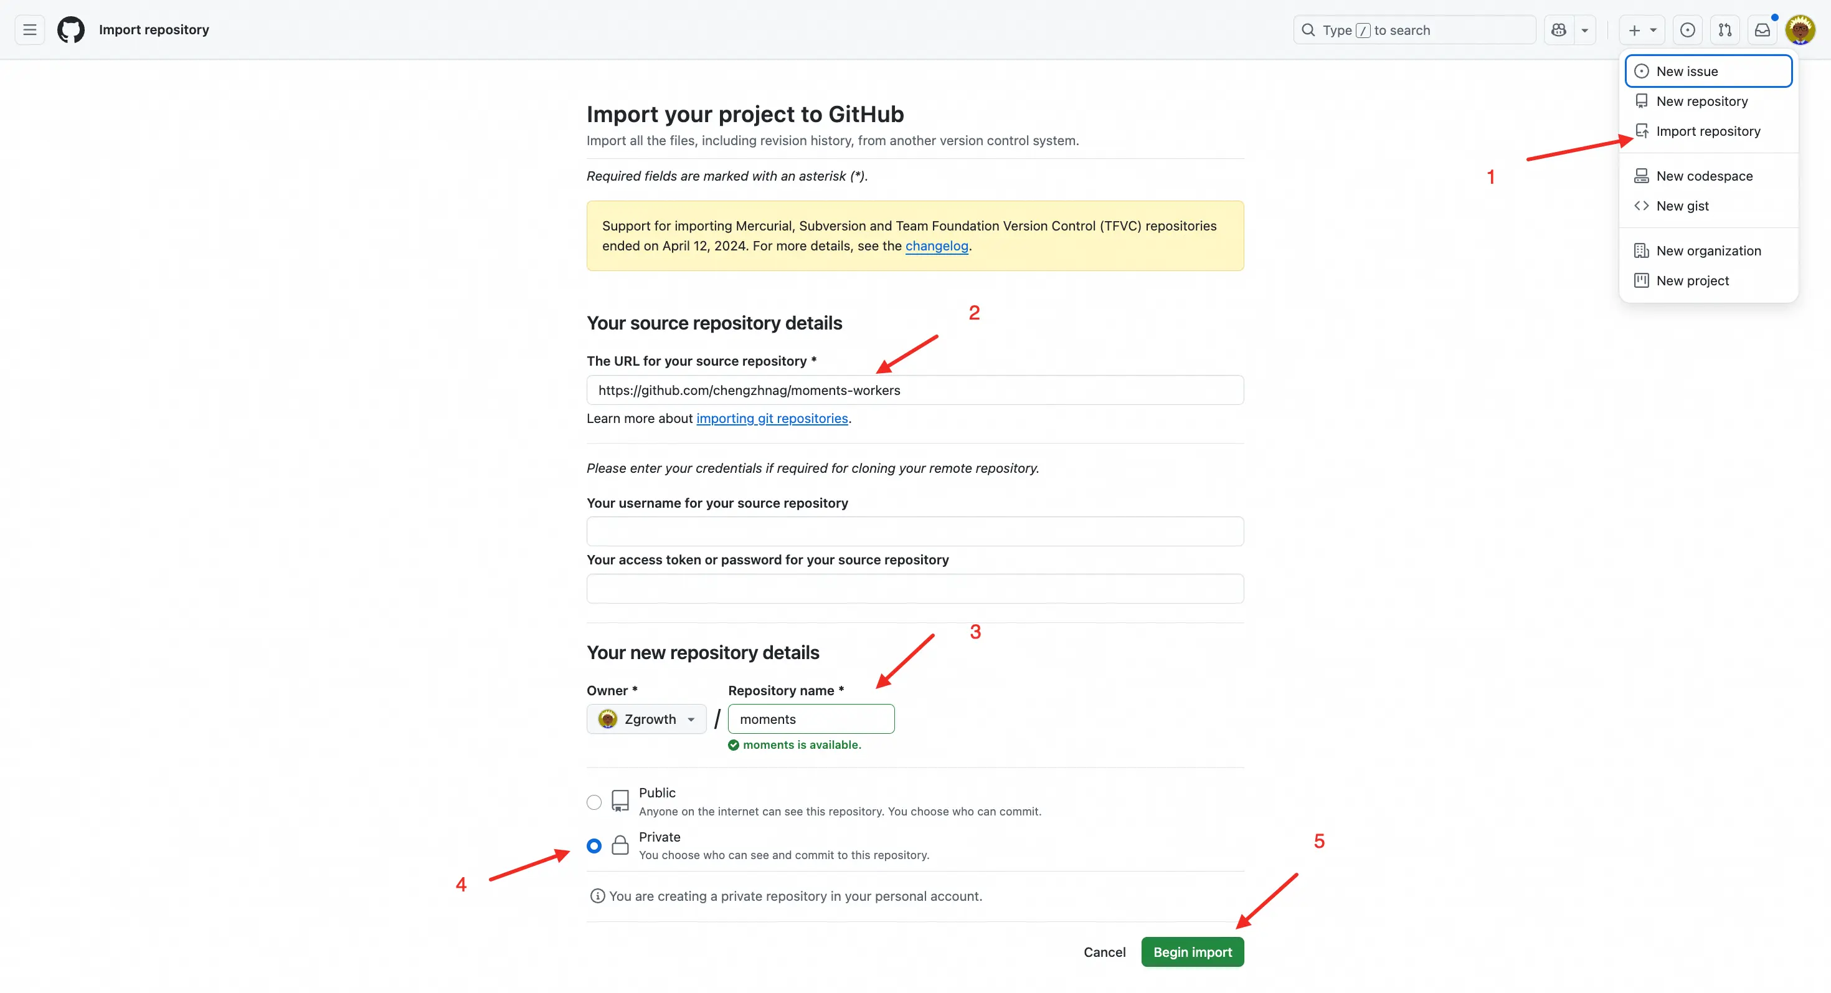Screen dimensions: 1831x993
Task: Expand the Zgrowth owner dropdown
Action: [x=646, y=719]
